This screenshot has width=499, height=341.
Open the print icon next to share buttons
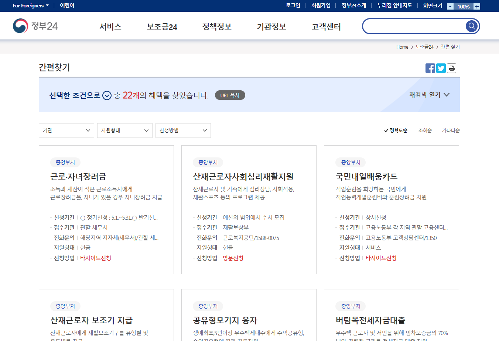coord(451,68)
